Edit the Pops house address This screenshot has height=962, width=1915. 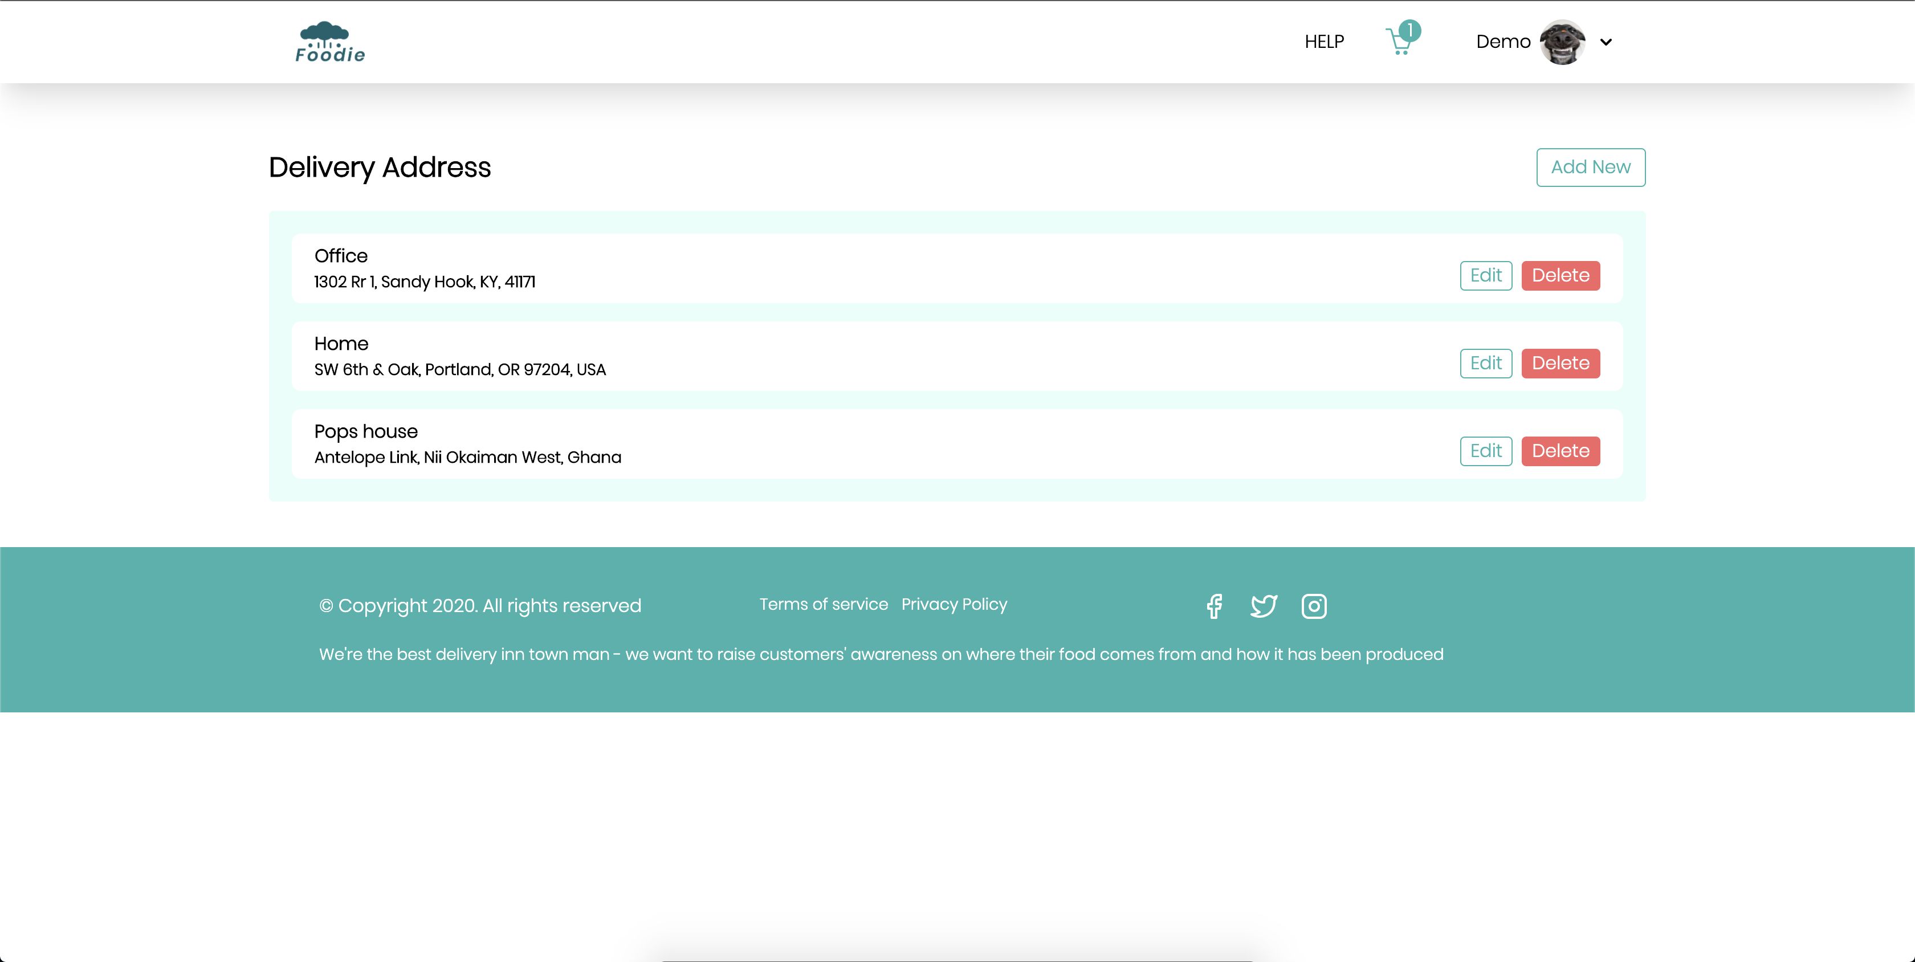click(x=1486, y=451)
